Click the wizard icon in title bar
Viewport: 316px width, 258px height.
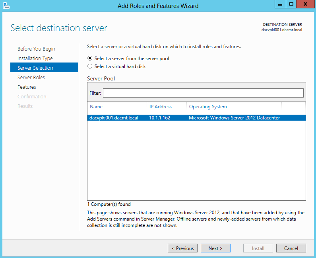[x=6, y=6]
